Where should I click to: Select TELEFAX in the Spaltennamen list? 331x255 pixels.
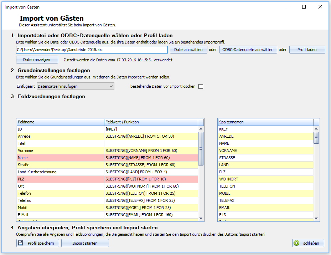[x=265, y=200]
